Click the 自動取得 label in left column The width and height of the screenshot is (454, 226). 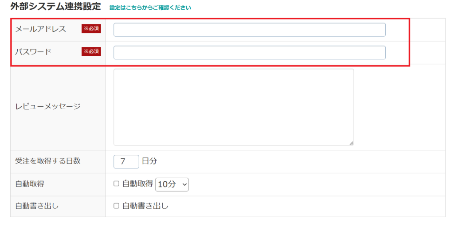click(x=29, y=184)
